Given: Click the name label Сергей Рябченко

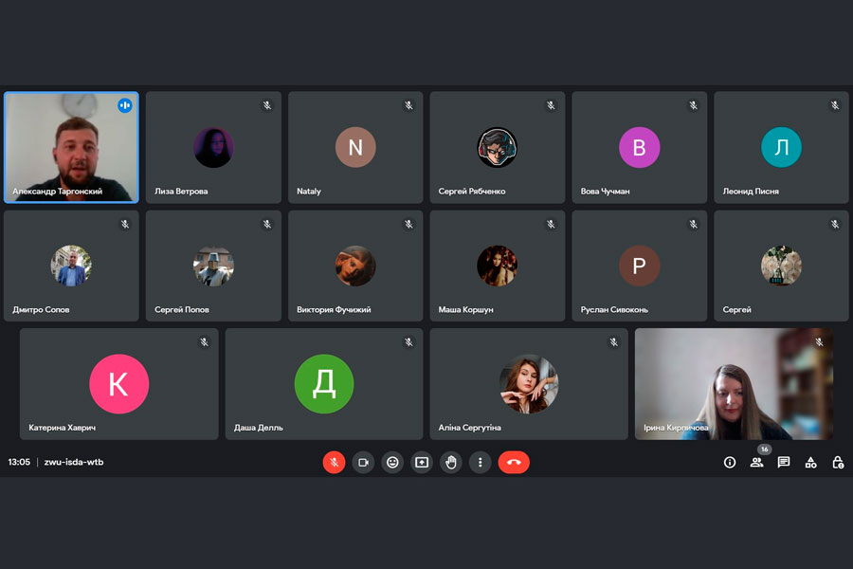Looking at the screenshot, I should coord(472,192).
